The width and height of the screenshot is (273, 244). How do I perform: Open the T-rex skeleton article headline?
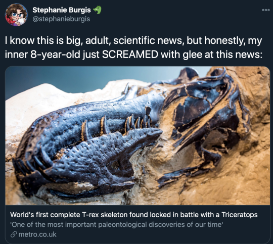pos(133,215)
